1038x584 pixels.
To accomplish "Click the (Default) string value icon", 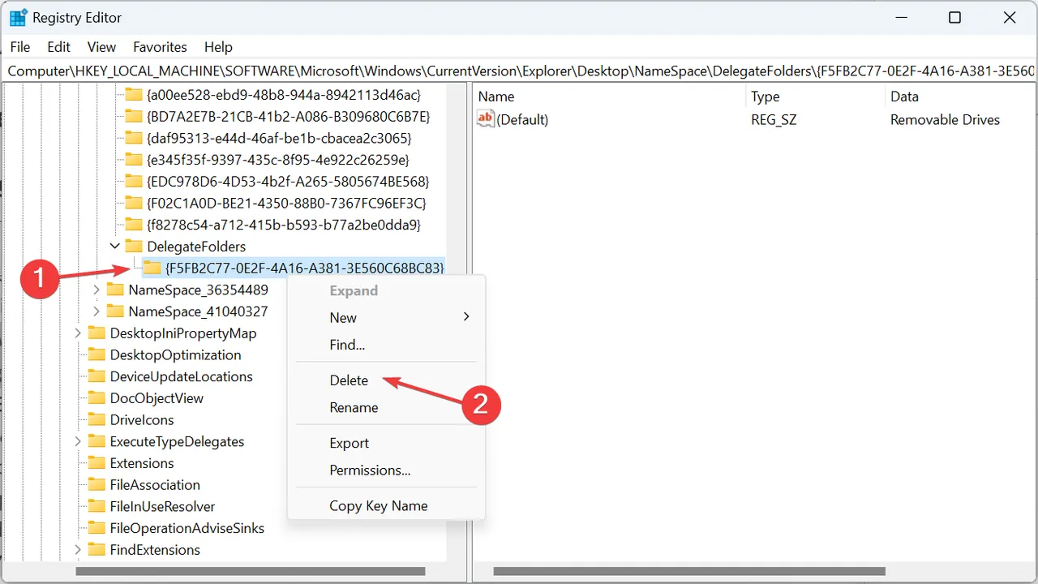I will [x=486, y=119].
